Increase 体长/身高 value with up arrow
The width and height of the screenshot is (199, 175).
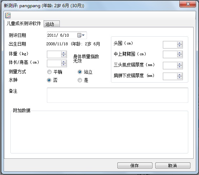pyautogui.click(x=64, y=62)
